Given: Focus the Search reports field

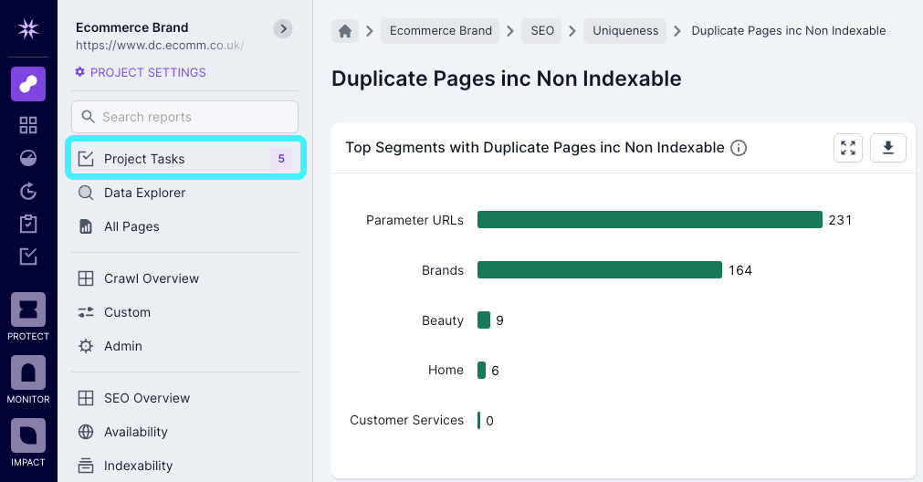Looking at the screenshot, I should [184, 117].
